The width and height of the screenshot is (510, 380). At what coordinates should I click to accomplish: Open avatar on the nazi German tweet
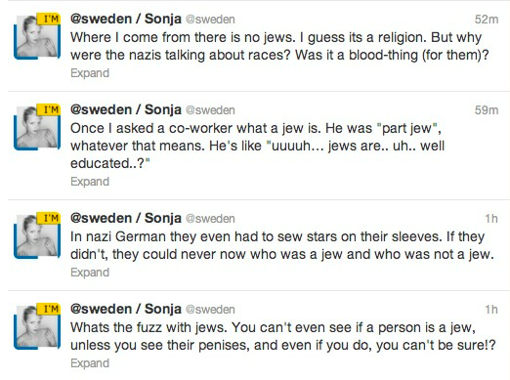pos(37,235)
